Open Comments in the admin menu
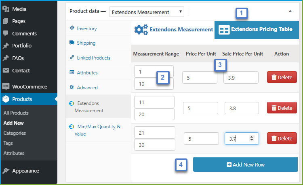Image resolution: width=303 pixels, height=185 pixels. click(x=24, y=33)
